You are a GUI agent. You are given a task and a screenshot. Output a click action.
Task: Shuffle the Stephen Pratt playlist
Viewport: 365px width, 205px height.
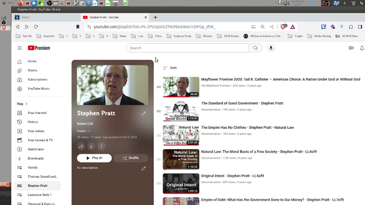point(131,158)
